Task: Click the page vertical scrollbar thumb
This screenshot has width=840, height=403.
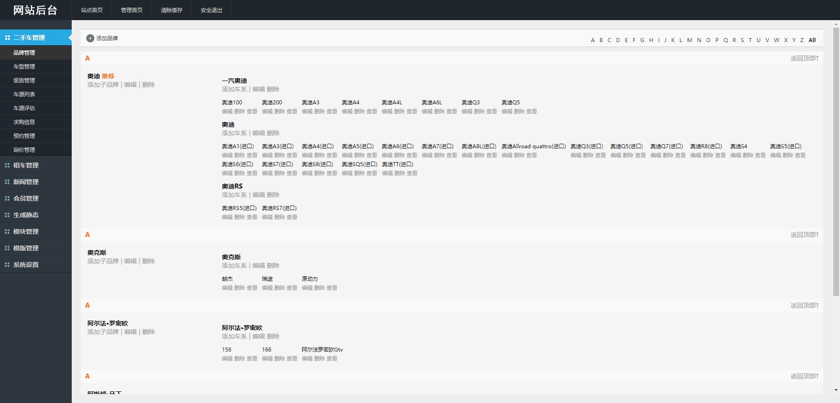Action: 836,162
